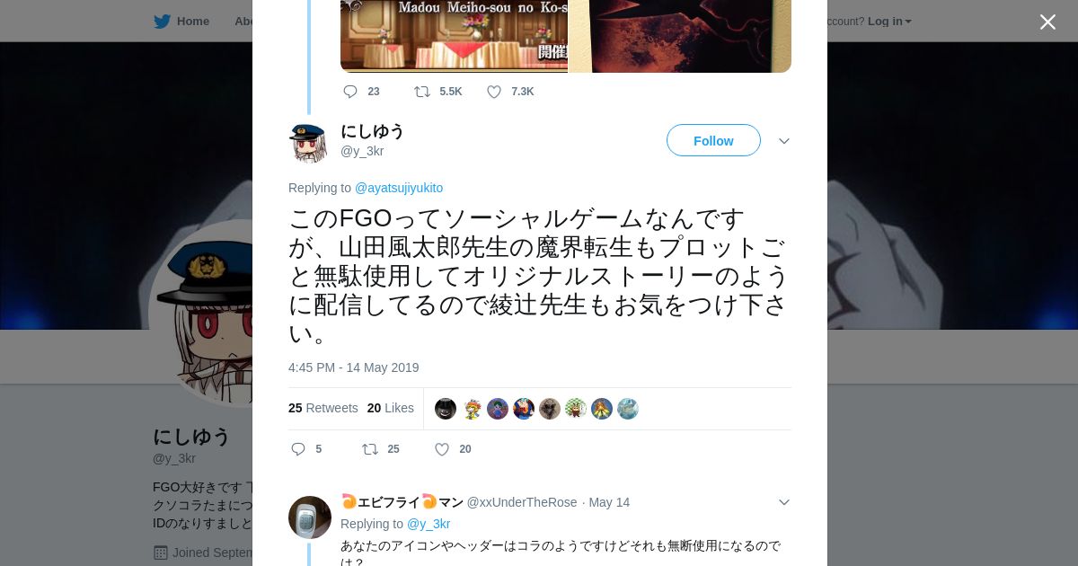This screenshot has width=1078, height=566.
Task: Follow the user にしゆう
Action: (x=713, y=140)
